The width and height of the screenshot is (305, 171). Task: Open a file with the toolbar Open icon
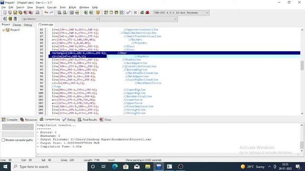[10, 13]
